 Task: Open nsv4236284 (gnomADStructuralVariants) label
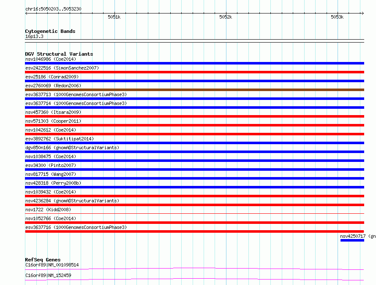point(72,201)
